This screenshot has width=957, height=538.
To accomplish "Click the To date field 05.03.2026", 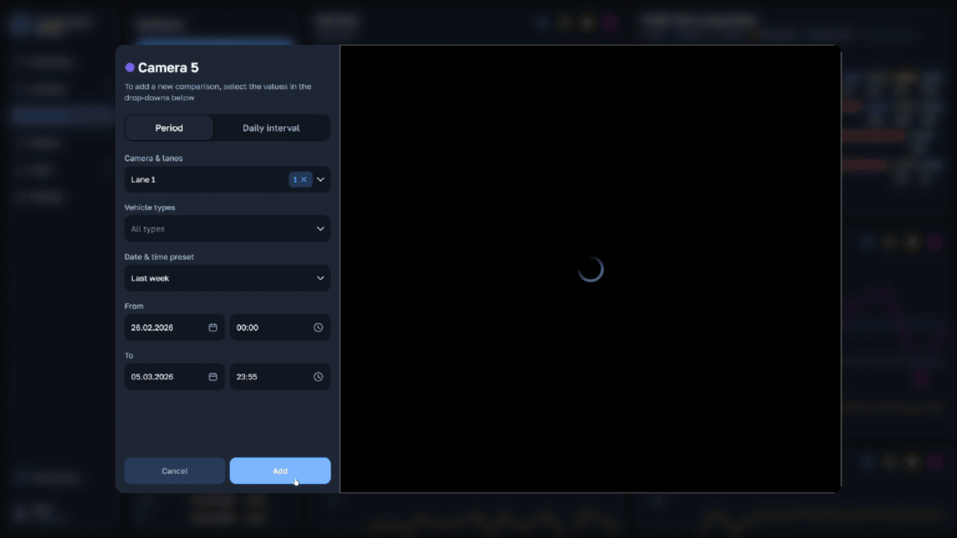I will point(174,377).
